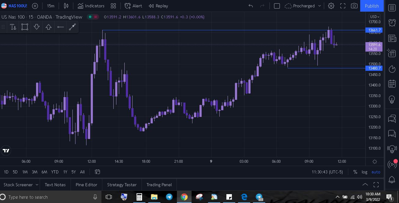
Task: Open the My Ideas lightbulb icon
Action: (x=392, y=100)
